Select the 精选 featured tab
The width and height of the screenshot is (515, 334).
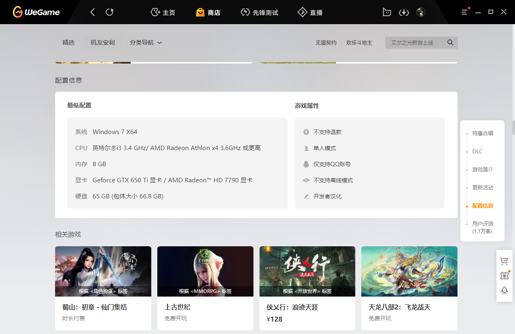pos(68,43)
